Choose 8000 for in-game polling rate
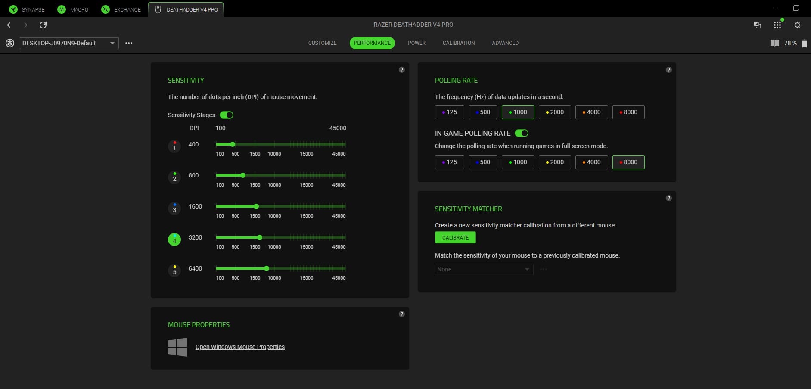 coord(628,162)
